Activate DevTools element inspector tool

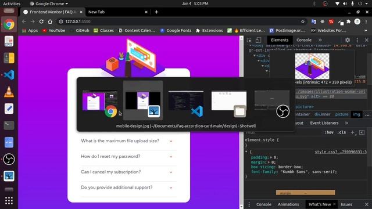pos(249,40)
